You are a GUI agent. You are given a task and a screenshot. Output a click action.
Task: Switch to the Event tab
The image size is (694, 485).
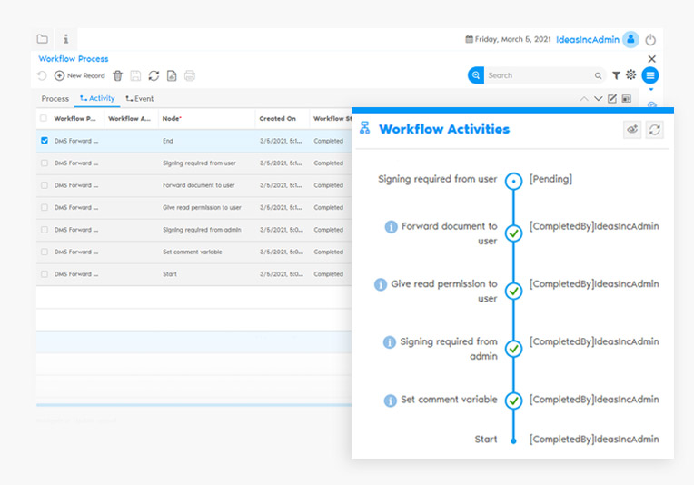point(140,99)
